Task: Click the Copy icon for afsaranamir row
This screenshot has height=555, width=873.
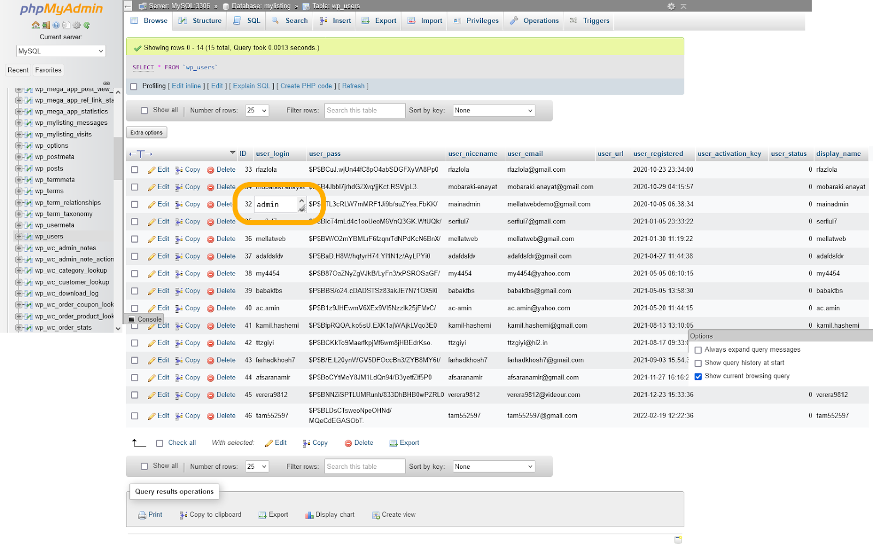Action: point(179,378)
